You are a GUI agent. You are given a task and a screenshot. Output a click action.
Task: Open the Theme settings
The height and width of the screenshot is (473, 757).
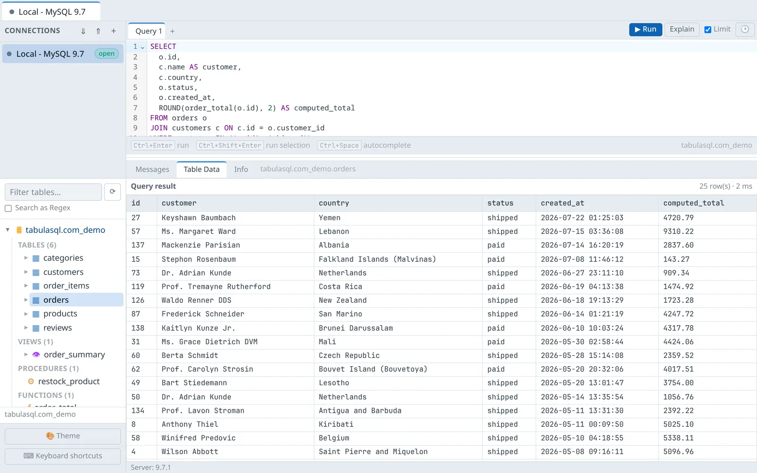63,436
